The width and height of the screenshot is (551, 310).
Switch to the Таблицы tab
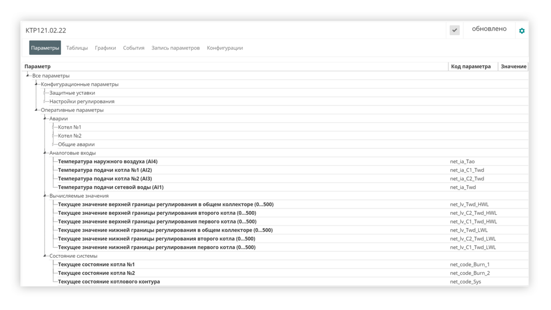tap(77, 48)
